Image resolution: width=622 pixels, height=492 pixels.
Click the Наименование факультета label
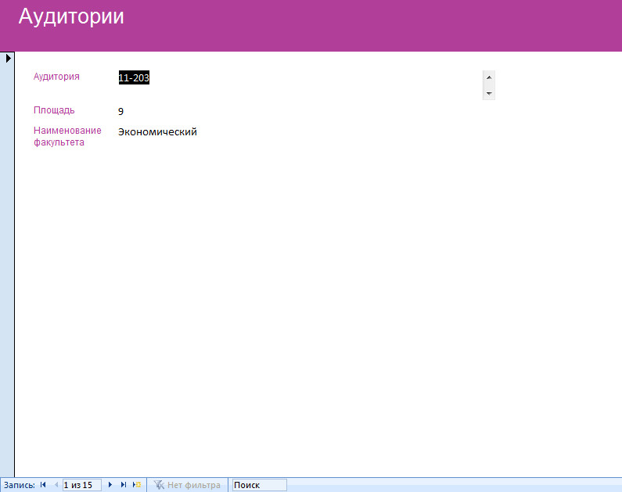tap(67, 136)
